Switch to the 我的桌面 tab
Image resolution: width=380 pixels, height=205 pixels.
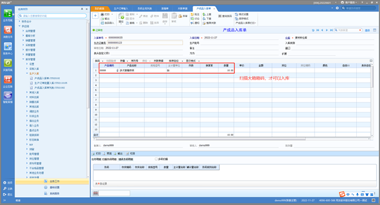[x=99, y=8]
